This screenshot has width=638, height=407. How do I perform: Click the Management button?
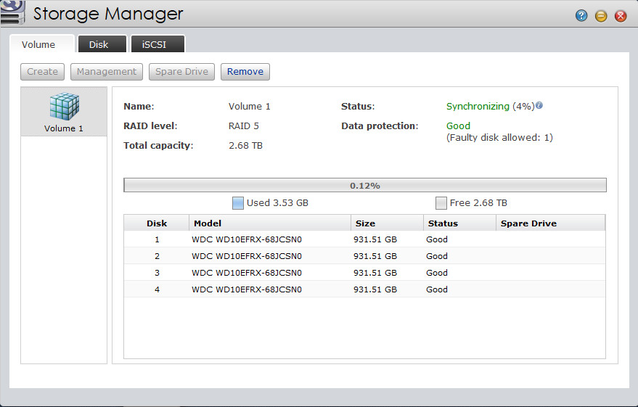point(107,72)
